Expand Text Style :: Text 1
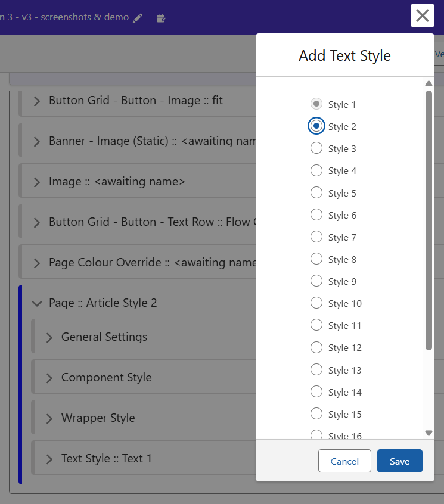 (x=49, y=459)
